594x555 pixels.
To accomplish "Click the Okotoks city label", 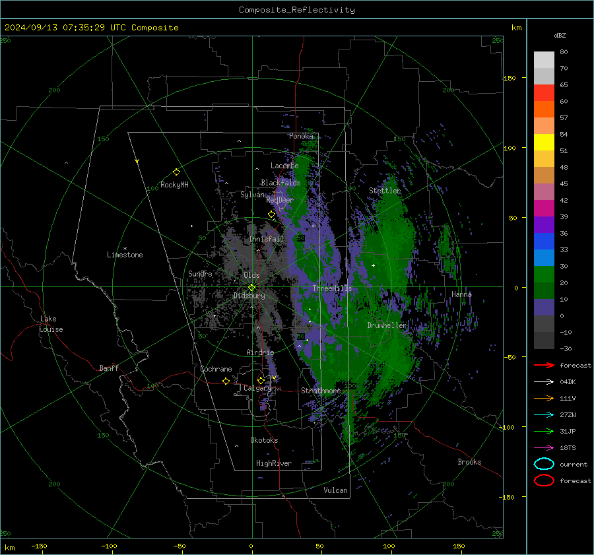I will coord(264,440).
